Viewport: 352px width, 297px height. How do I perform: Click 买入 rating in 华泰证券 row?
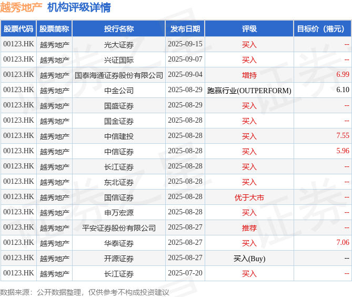pos(249,243)
